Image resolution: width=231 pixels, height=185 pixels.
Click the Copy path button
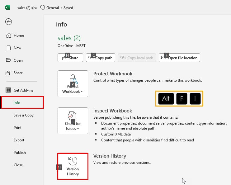[101, 58]
